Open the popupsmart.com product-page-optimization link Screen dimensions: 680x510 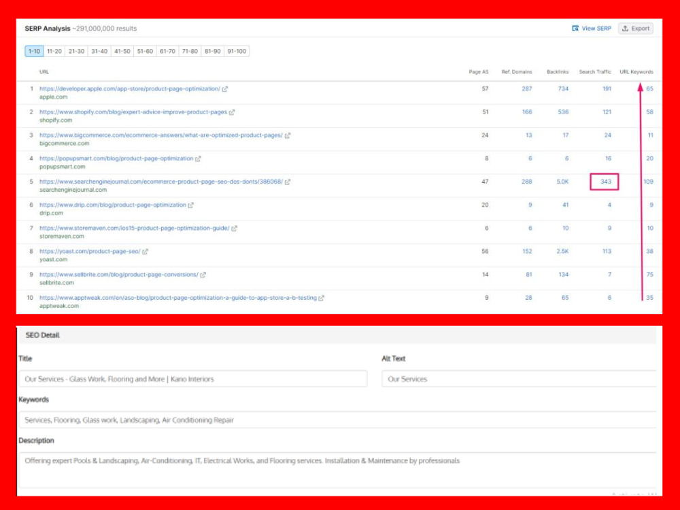point(116,158)
